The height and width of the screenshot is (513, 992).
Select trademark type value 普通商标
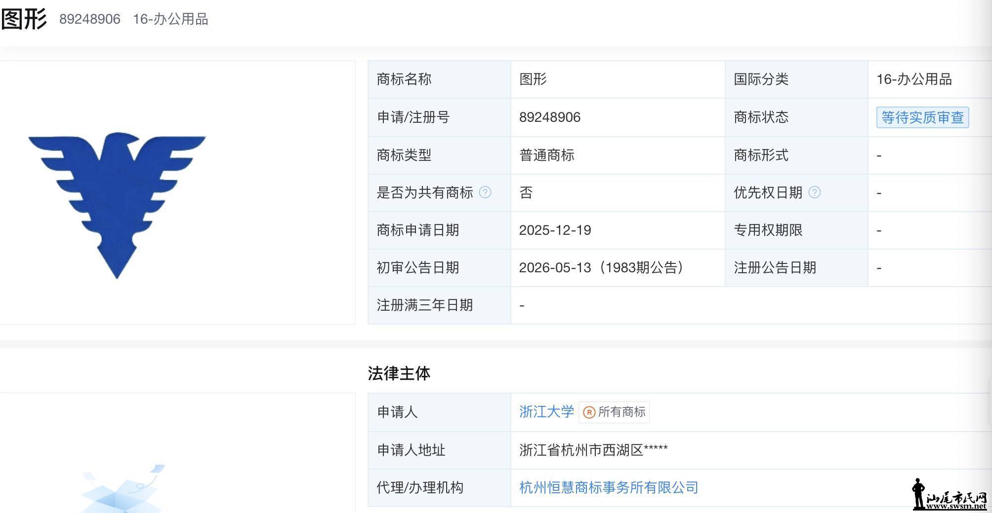click(x=547, y=155)
